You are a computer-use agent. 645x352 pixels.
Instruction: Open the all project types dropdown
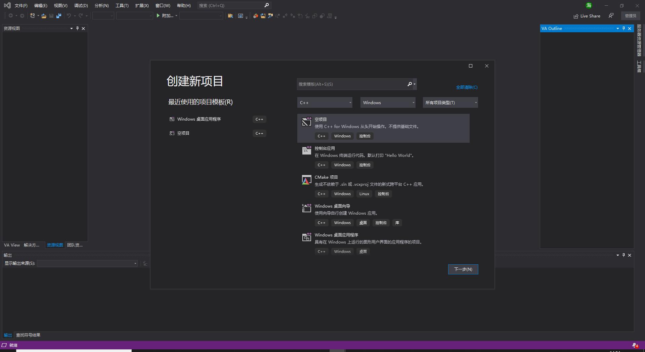(x=450, y=102)
